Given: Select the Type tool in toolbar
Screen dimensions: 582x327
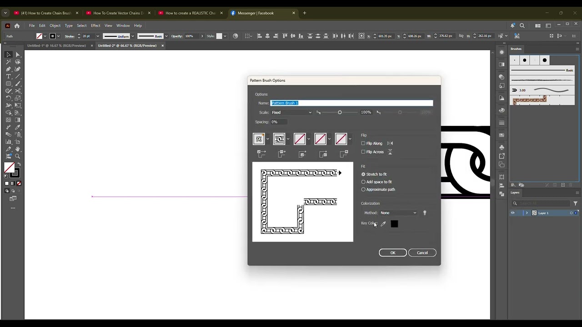Looking at the screenshot, I should pyautogui.click(x=8, y=76).
